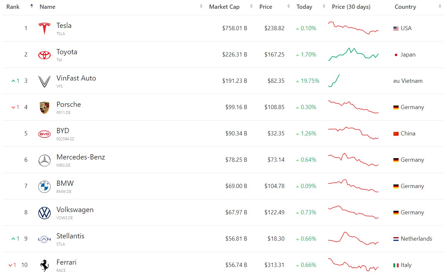This screenshot has width=447, height=278.
Task: Click the VinFast Auto logo icon
Action: [44, 81]
